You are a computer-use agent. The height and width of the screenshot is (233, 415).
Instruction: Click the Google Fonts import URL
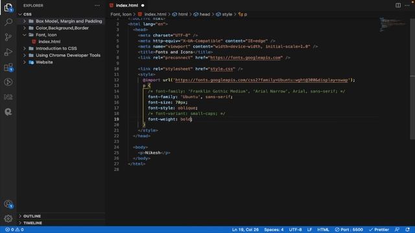coord(261,80)
